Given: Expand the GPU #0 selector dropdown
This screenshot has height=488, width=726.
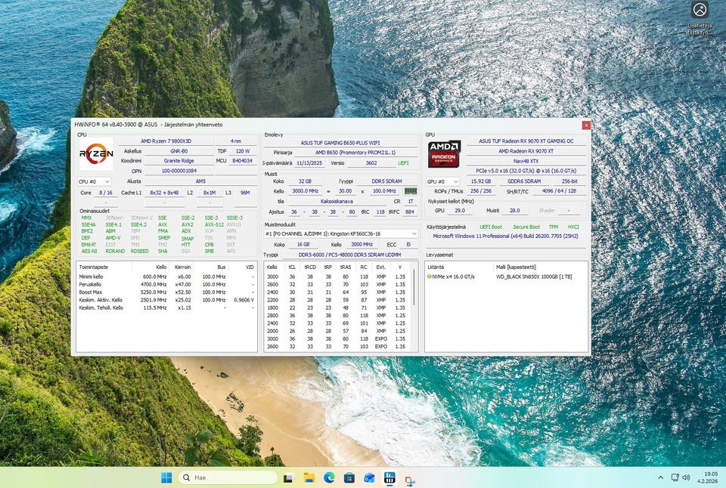Looking at the screenshot, I should (443, 181).
